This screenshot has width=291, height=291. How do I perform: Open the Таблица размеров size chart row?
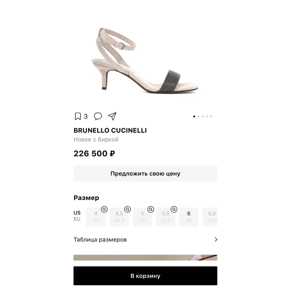[145, 240]
